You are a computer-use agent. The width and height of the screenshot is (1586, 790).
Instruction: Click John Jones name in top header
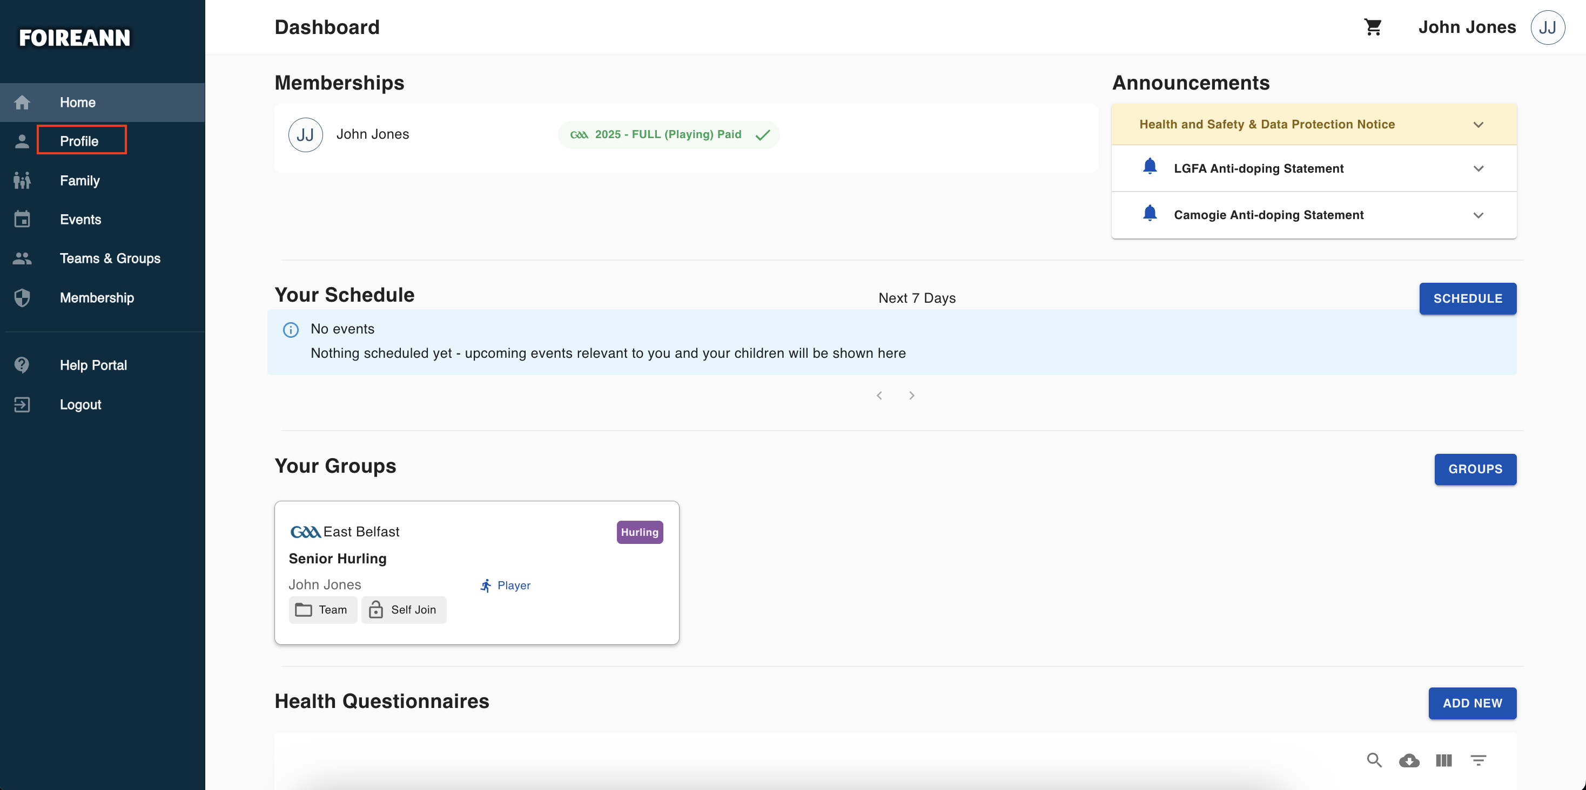(1467, 27)
